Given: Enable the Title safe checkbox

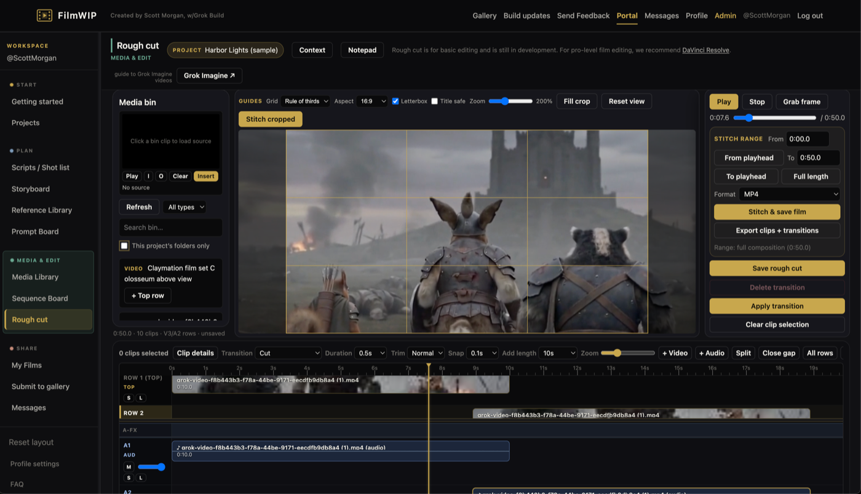Looking at the screenshot, I should point(434,101).
